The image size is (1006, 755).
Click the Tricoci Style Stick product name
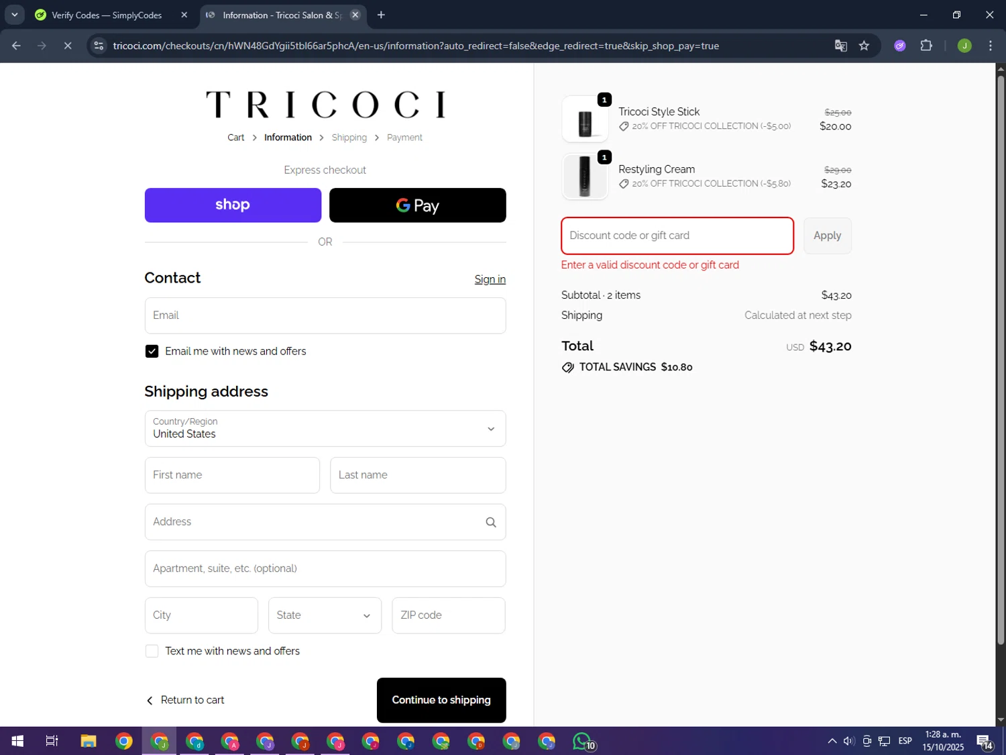click(659, 111)
